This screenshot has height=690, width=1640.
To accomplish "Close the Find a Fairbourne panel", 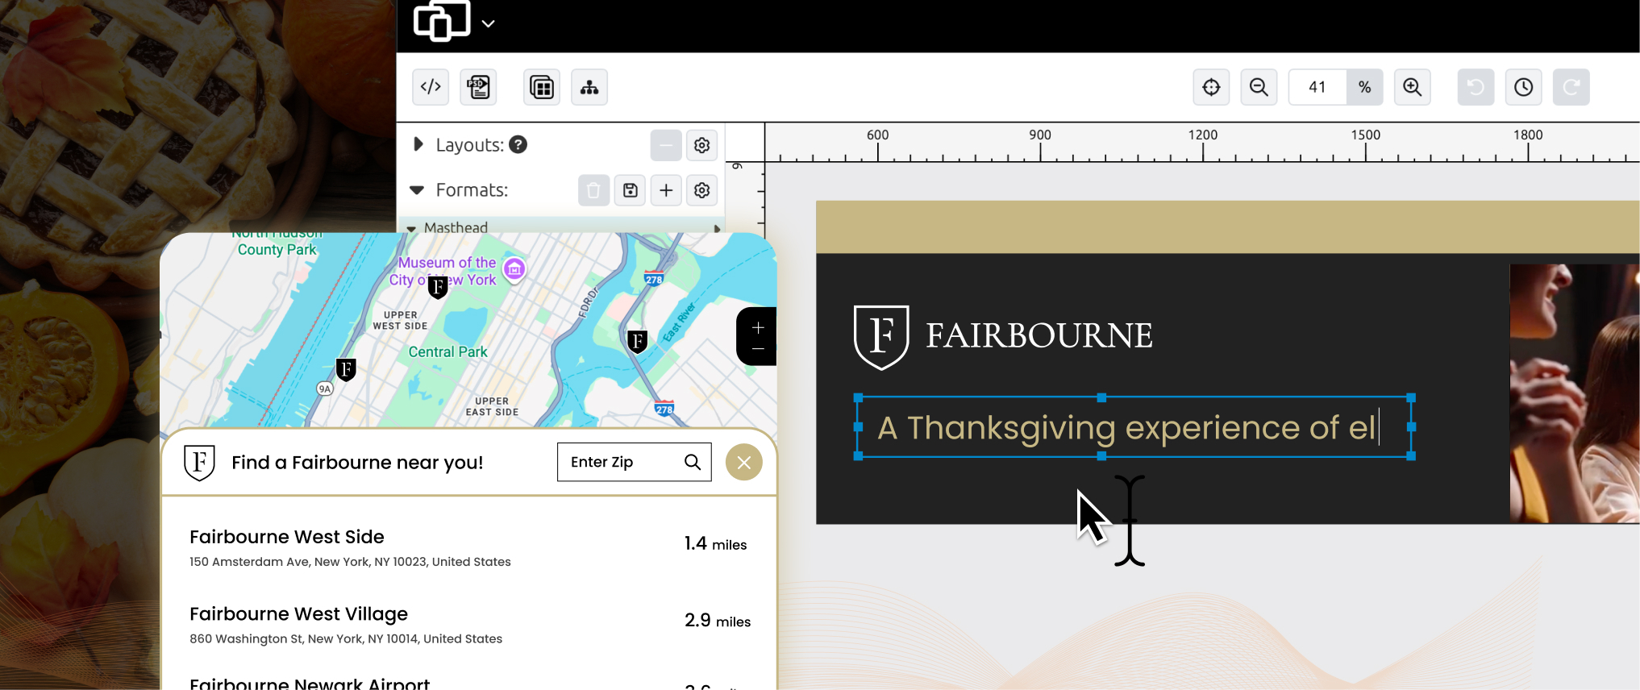I will point(743,463).
